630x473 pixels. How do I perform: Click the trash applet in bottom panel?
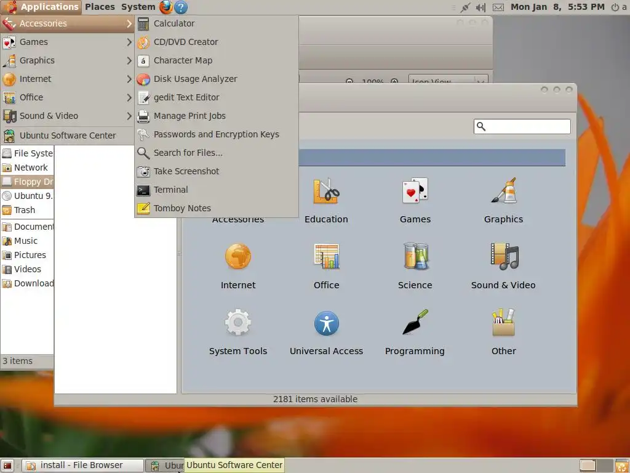pos(621,466)
